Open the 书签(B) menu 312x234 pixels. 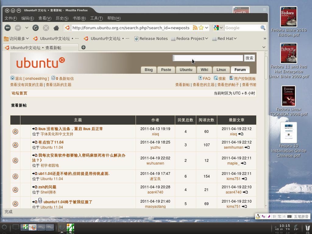(79, 18)
